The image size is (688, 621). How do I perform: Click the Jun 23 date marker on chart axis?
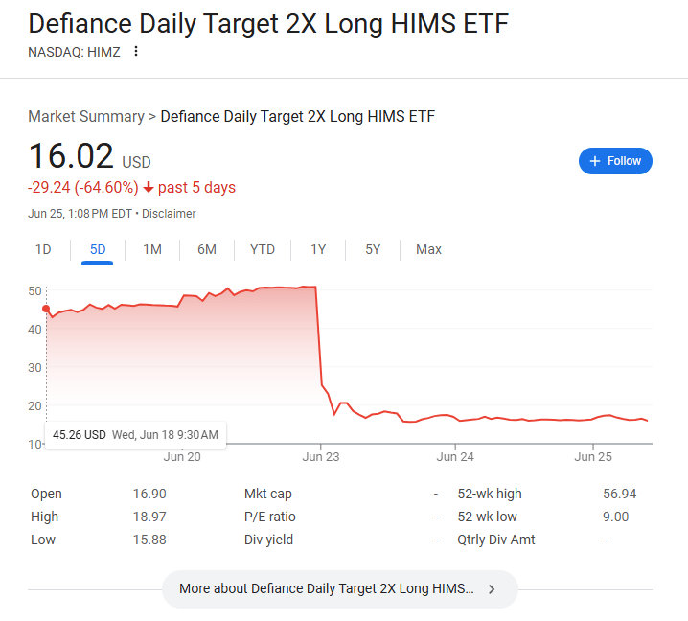(x=321, y=457)
